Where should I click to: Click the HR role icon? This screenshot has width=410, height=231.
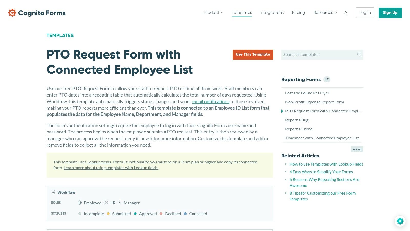click(x=106, y=203)
